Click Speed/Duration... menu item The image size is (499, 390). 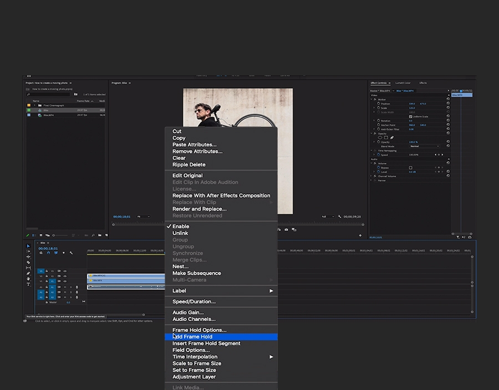221,301
